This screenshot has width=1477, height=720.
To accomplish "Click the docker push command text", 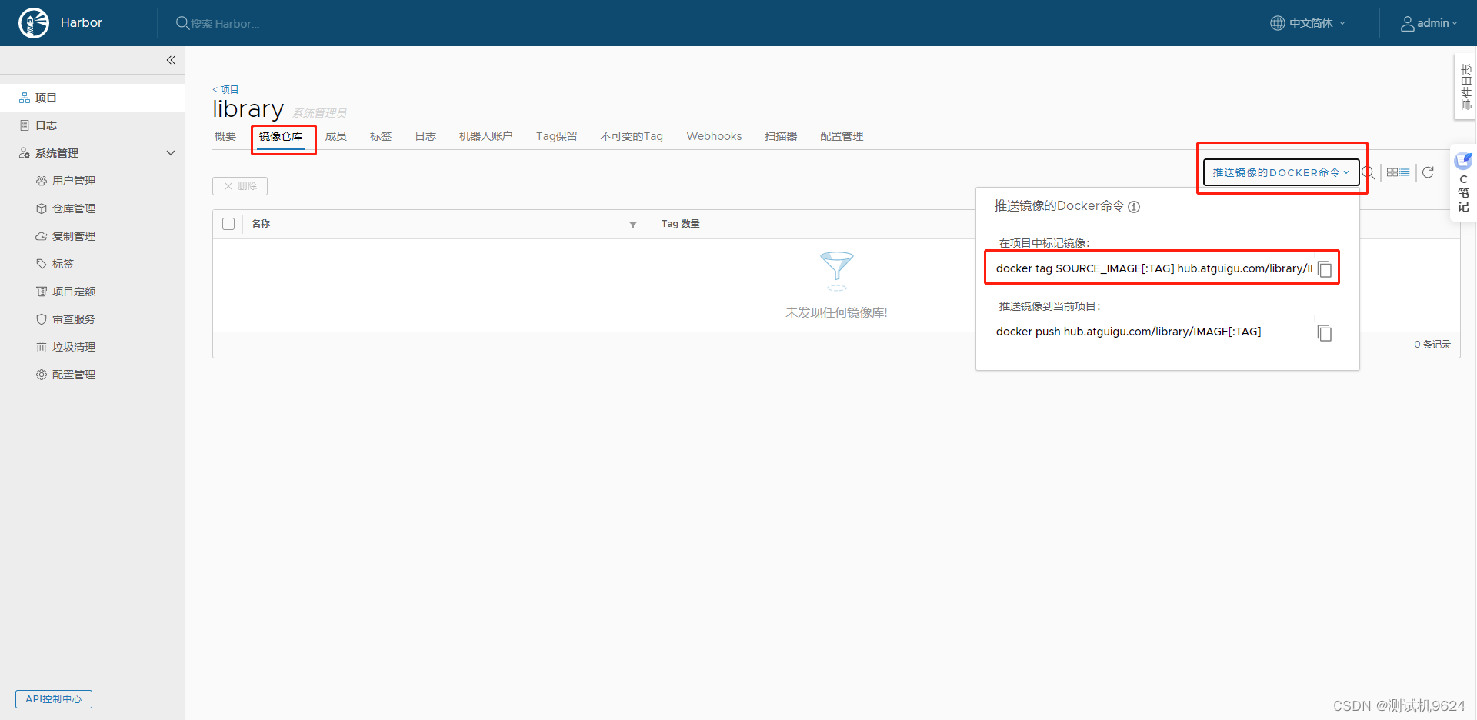I will (x=1129, y=332).
